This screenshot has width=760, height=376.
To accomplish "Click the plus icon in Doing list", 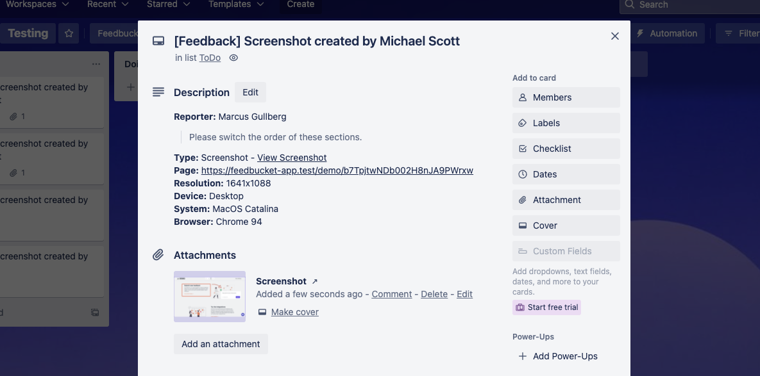I will point(130,87).
